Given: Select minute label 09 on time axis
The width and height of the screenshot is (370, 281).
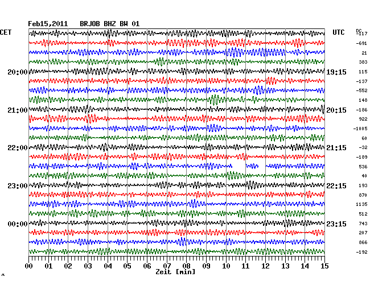Looking at the screenshot, I should 206,266.
